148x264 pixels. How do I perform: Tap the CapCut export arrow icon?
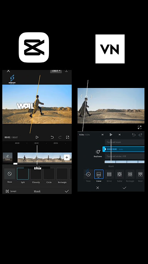[67, 71]
